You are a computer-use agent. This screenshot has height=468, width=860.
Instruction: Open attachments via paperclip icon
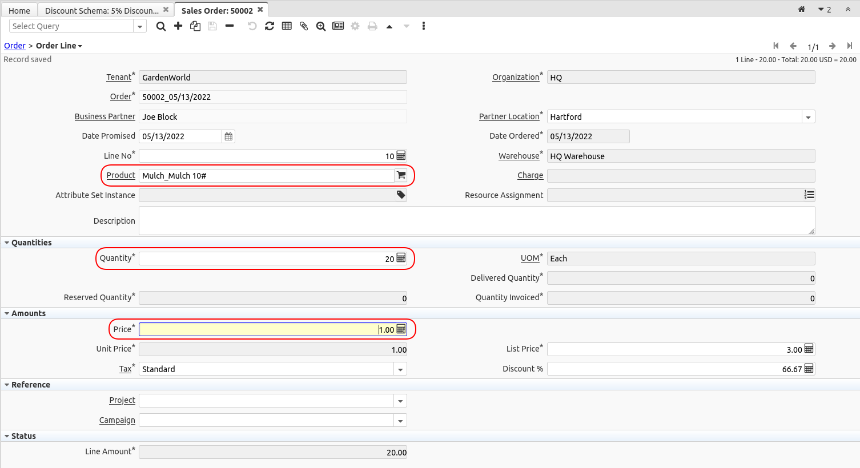click(x=304, y=26)
